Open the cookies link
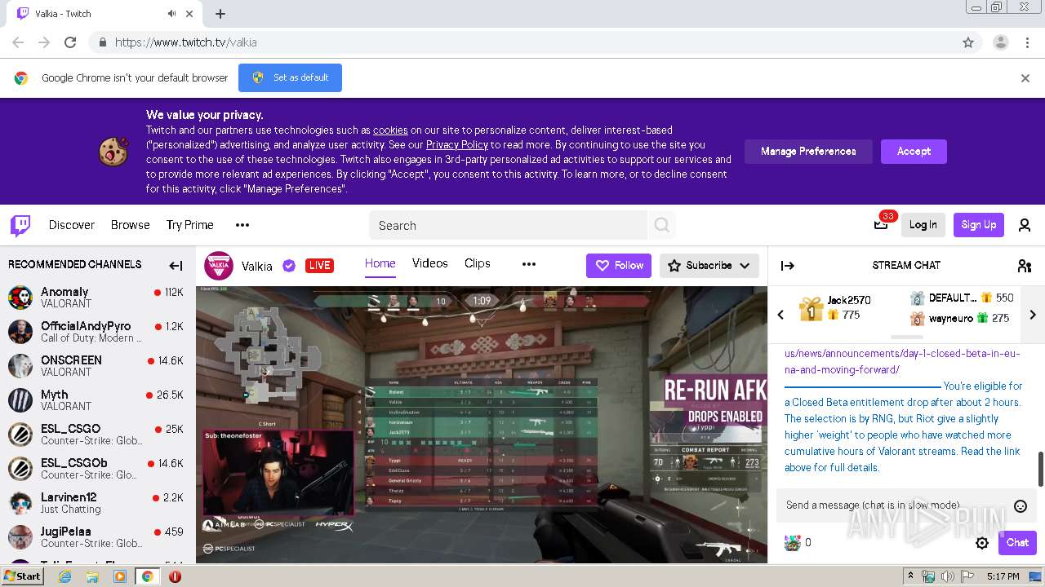This screenshot has height=587, width=1045. pyautogui.click(x=390, y=130)
